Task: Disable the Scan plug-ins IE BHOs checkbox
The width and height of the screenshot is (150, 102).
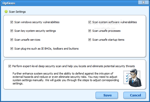Action: click(12, 49)
